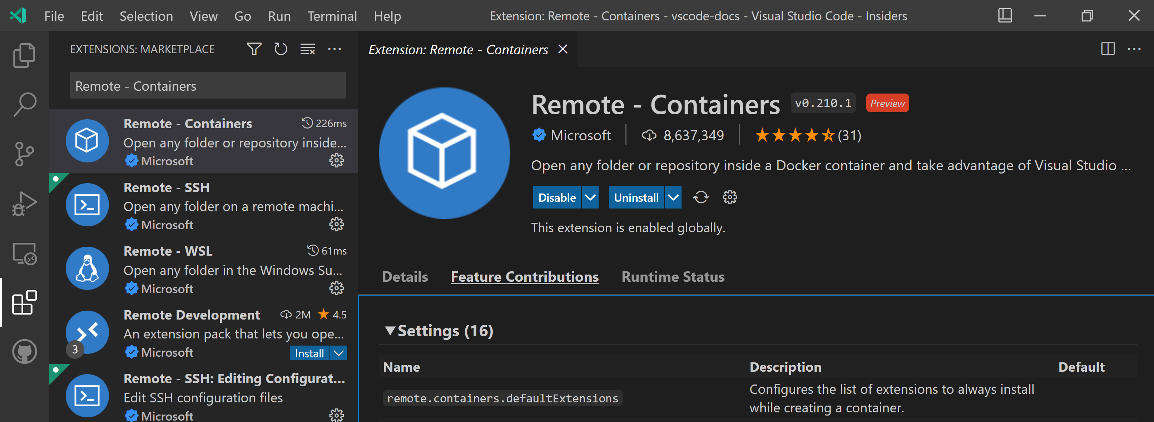Open the Source Control view
This screenshot has height=422, width=1154.
(x=24, y=154)
